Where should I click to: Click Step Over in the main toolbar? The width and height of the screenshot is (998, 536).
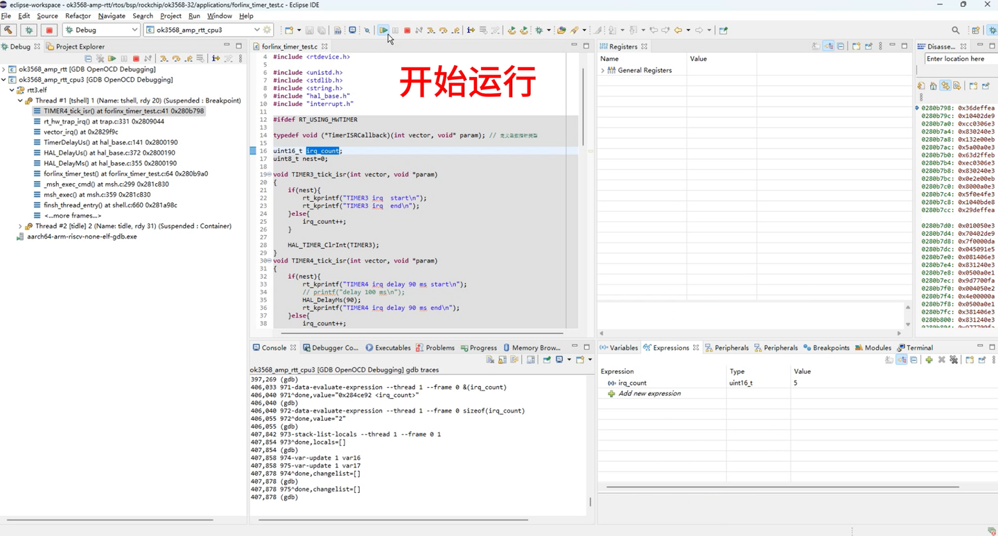pos(443,31)
